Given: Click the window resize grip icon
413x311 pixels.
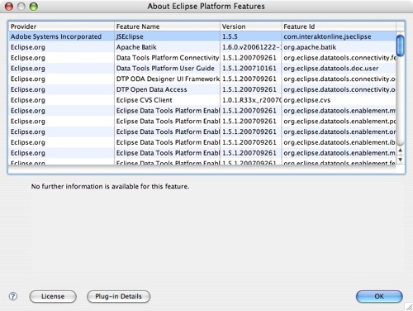Looking at the screenshot, I should click(x=409, y=307).
